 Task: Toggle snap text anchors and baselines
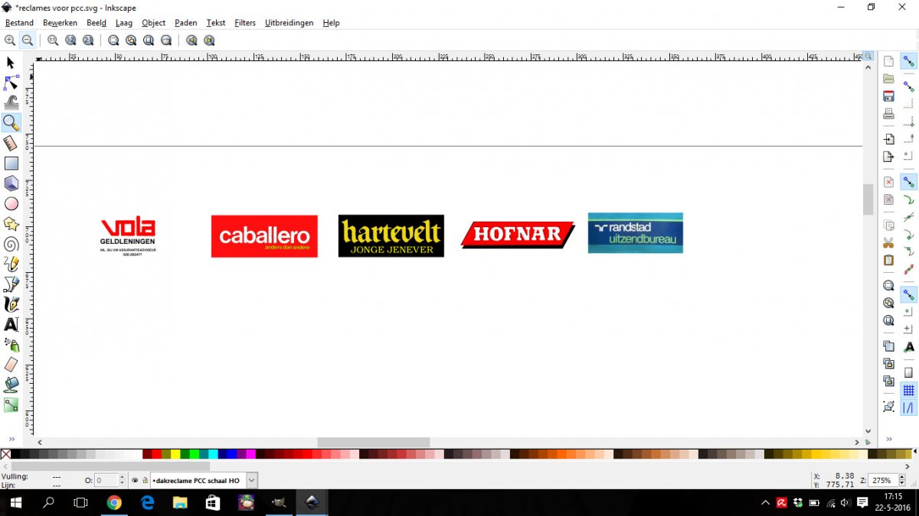pyautogui.click(x=909, y=347)
